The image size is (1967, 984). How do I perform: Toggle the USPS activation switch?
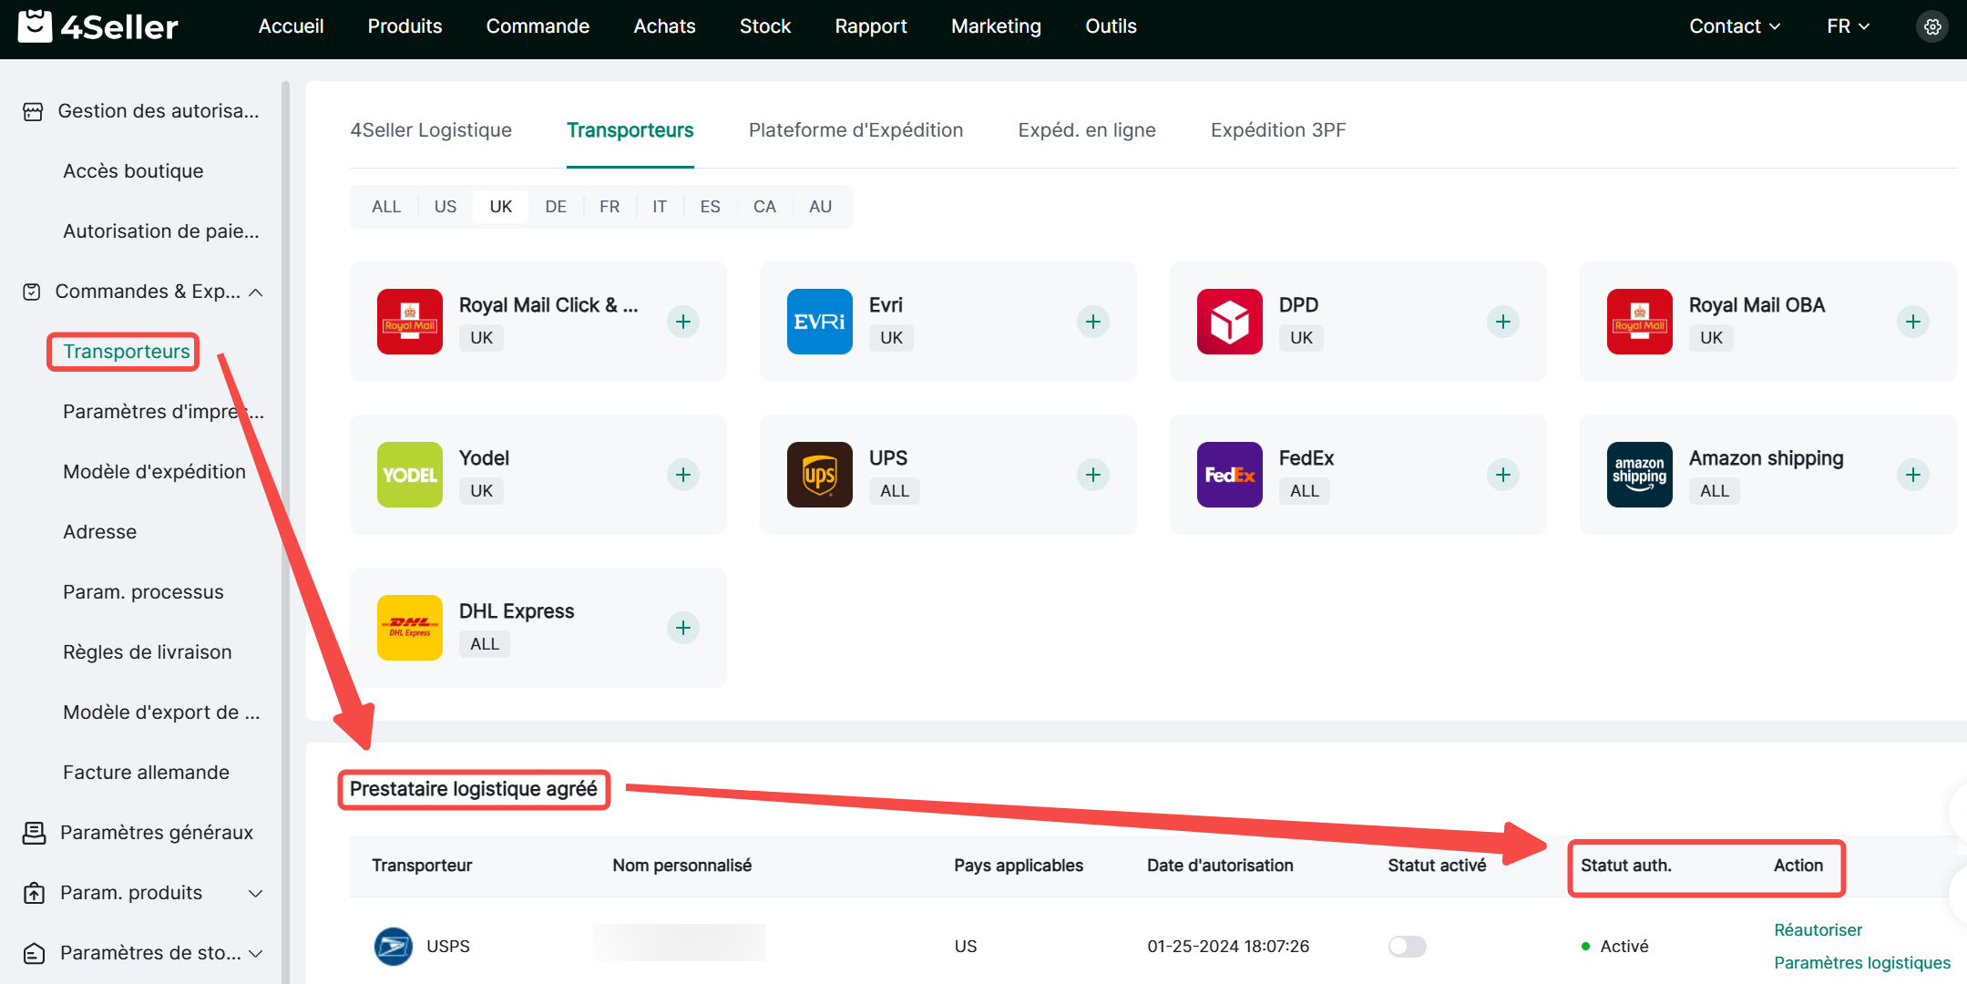[1407, 946]
